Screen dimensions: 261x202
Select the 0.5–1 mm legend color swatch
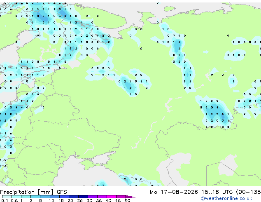[16, 197]
